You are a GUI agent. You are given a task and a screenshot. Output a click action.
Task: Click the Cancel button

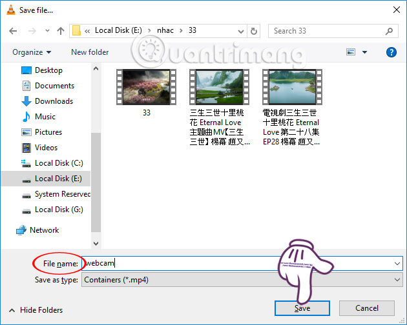pos(367,308)
